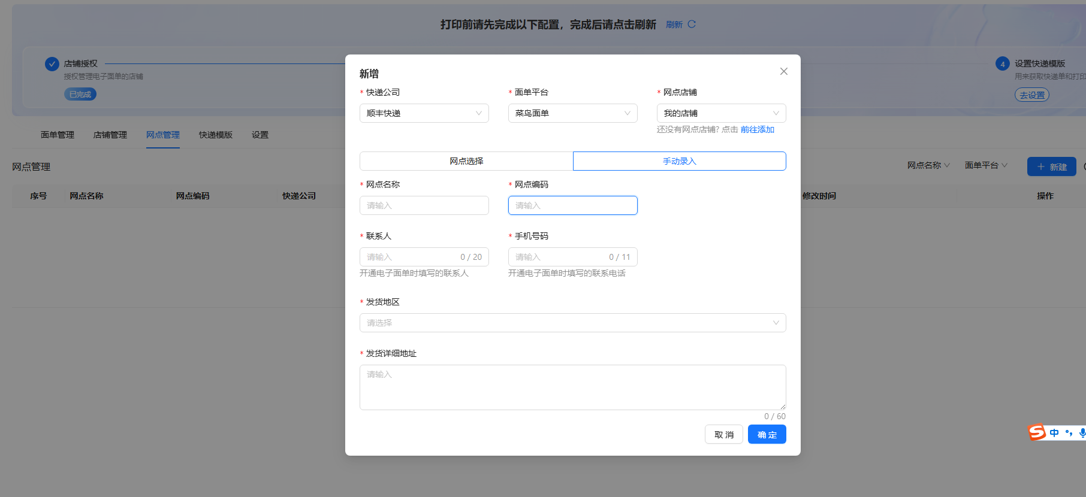Viewport: 1086px width, 497px height.
Task: Expand the 发货地区 region selector
Action: 572,323
